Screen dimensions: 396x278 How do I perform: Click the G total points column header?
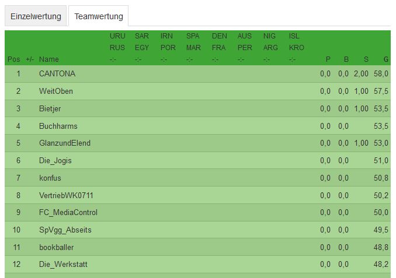pyautogui.click(x=386, y=59)
